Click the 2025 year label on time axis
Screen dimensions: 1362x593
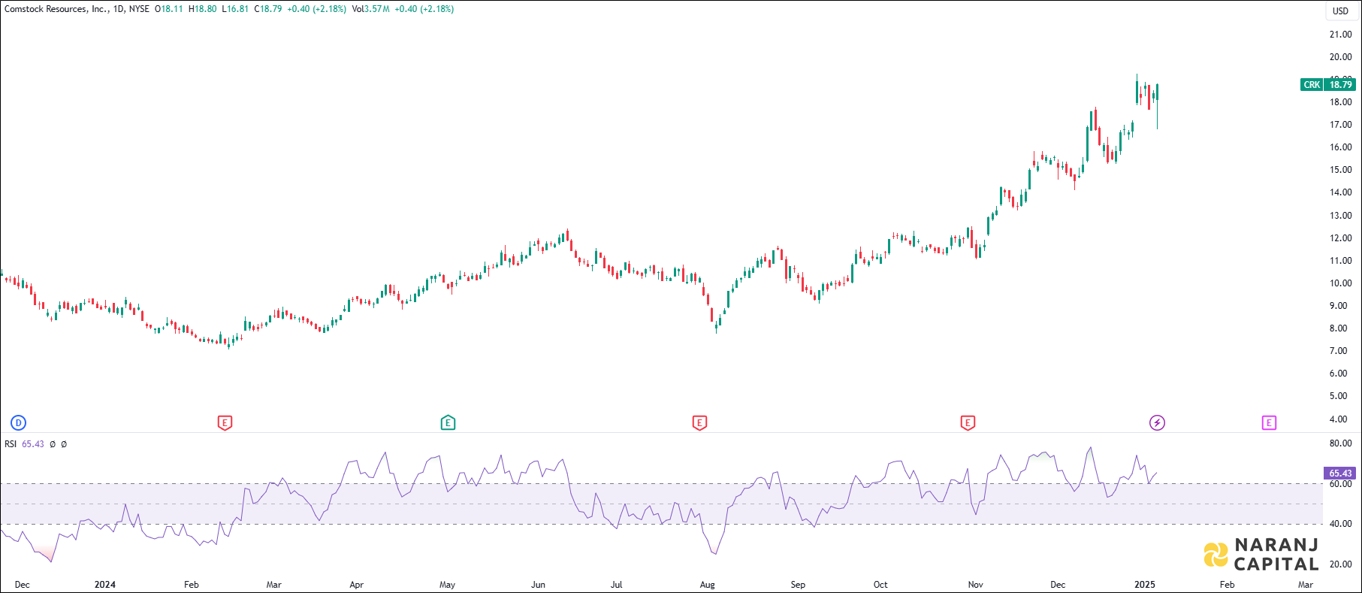pyautogui.click(x=1145, y=585)
